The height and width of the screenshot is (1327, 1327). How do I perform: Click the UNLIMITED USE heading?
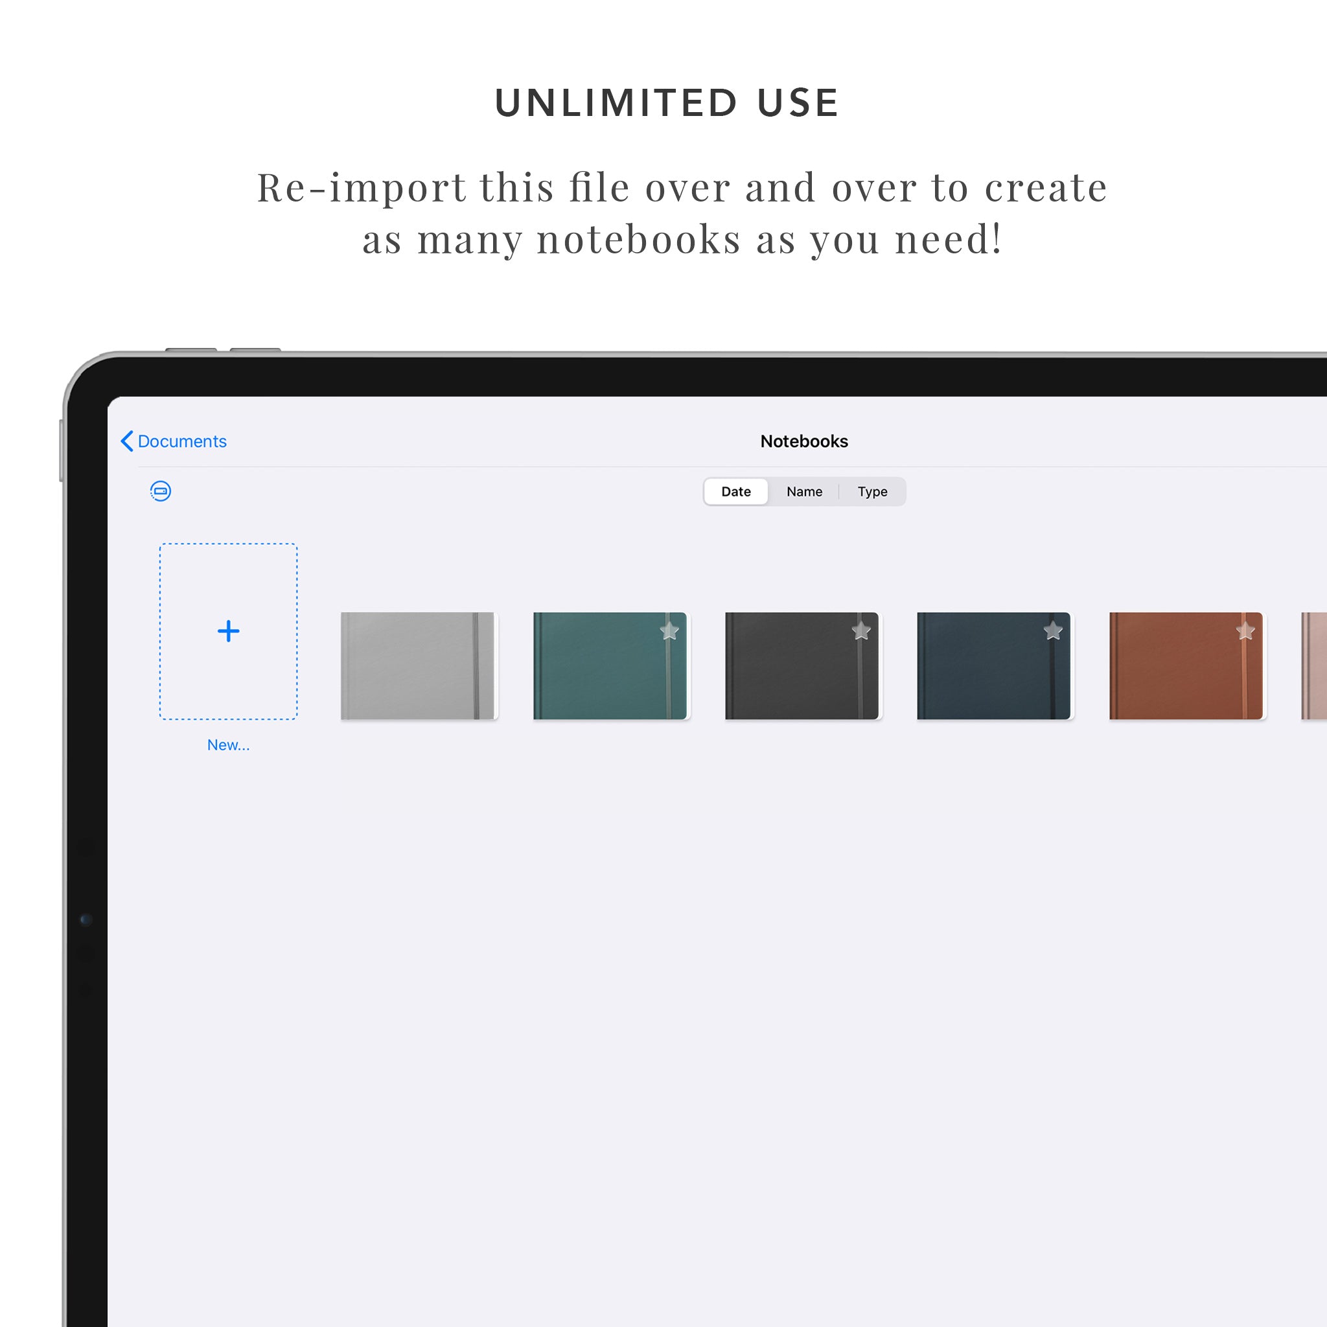(667, 103)
